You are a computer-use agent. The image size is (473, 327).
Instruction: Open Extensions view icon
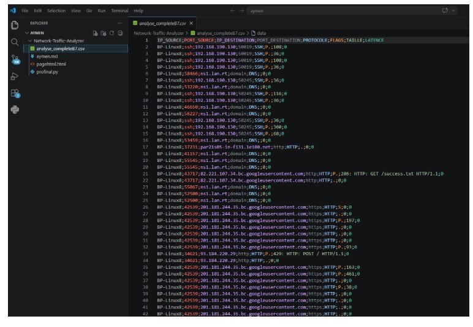coord(15,93)
